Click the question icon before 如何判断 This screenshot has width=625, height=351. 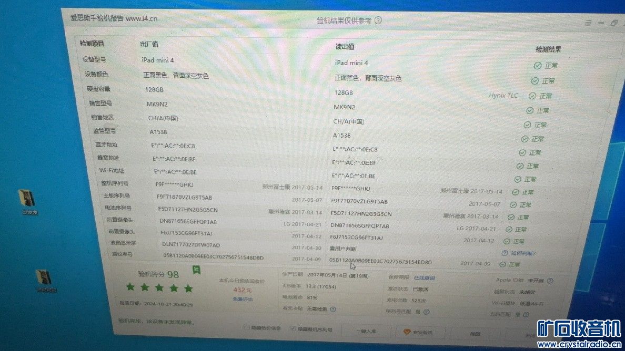pos(505,253)
